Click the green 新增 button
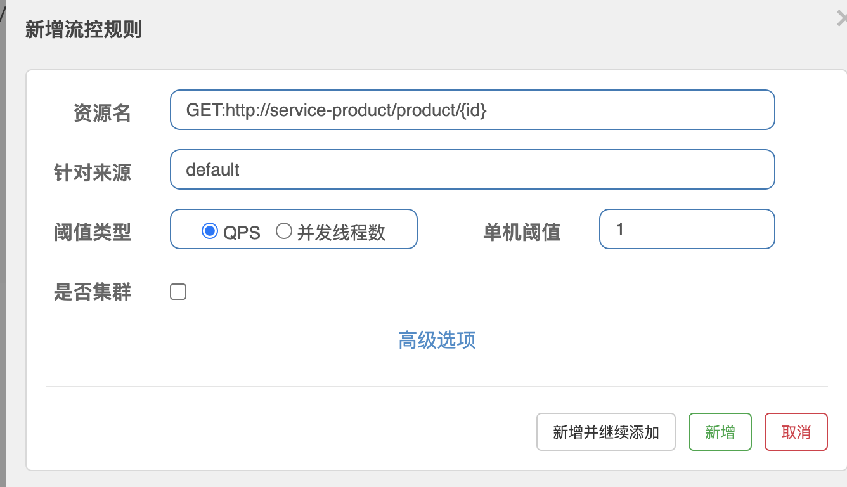Image resolution: width=847 pixels, height=487 pixels. pyautogui.click(x=720, y=432)
